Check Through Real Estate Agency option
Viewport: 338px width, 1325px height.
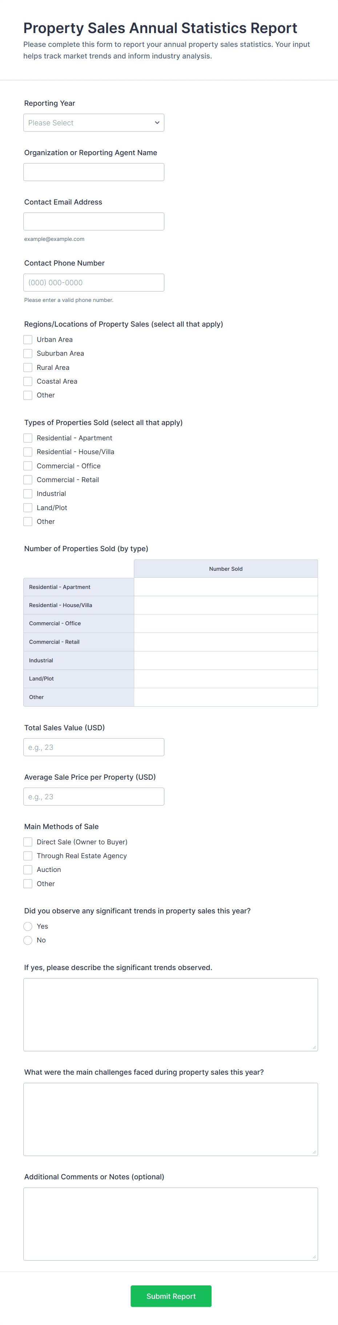tap(28, 856)
